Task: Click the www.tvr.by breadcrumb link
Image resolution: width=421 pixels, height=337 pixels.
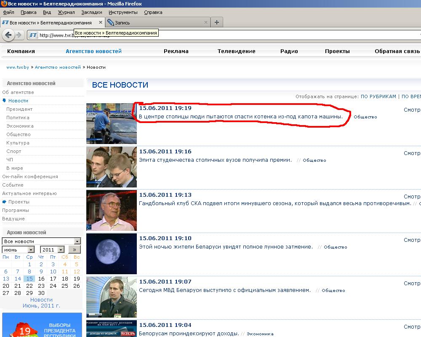Action: [x=18, y=67]
